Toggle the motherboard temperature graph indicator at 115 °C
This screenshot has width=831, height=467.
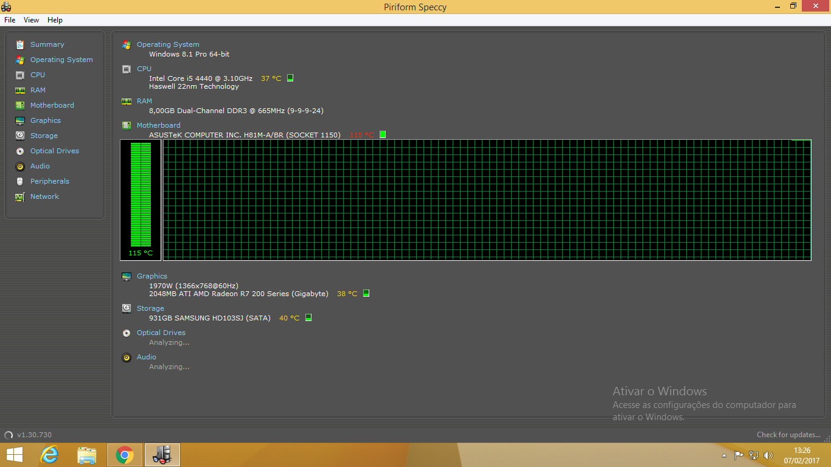tap(383, 134)
